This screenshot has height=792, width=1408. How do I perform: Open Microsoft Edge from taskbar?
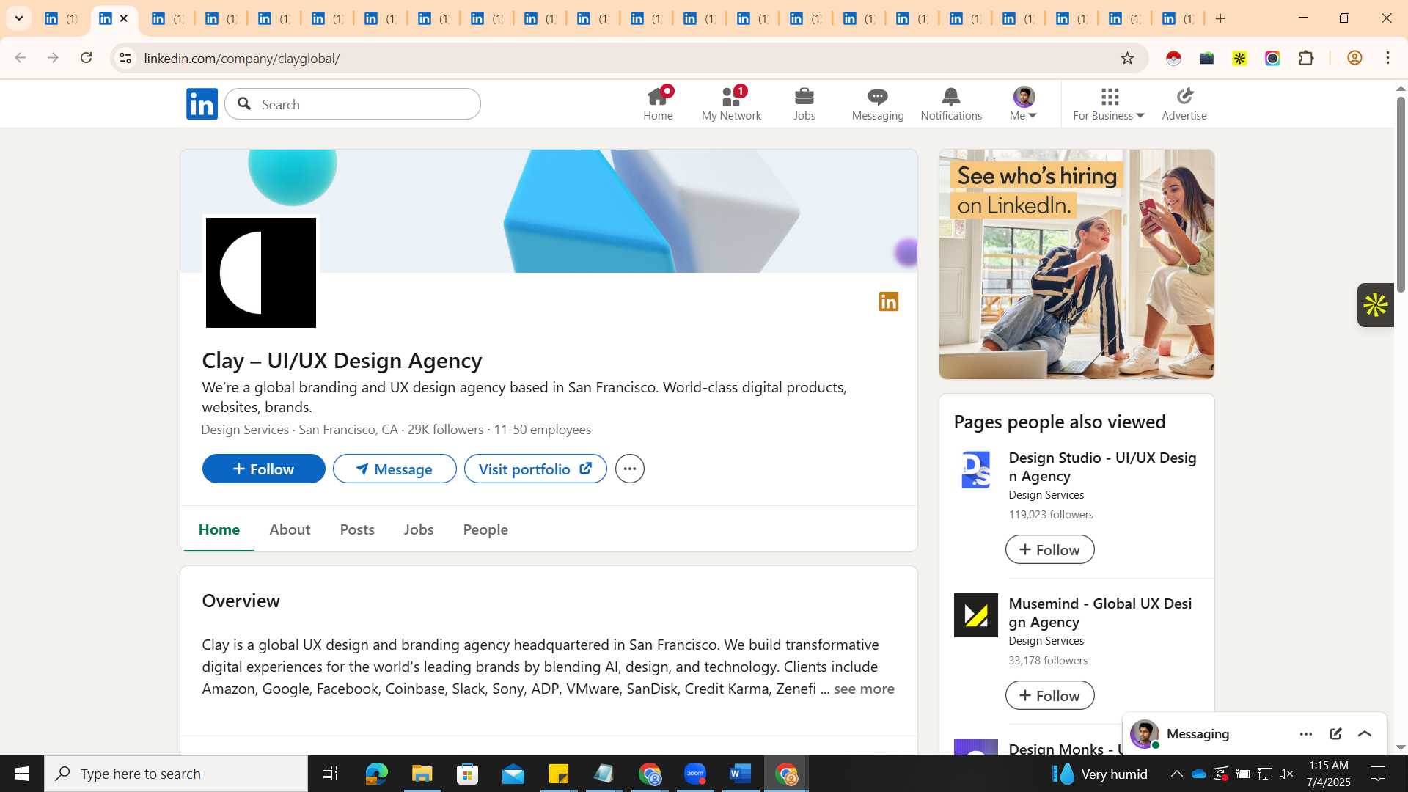(x=376, y=774)
